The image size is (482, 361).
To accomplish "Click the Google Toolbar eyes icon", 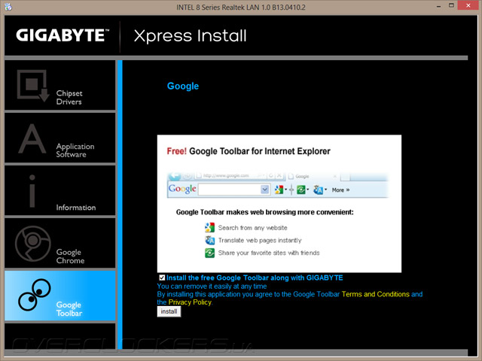I will point(34,295).
